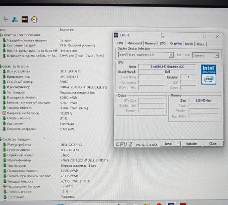Click the CPU-Z app icon in title bar
Image resolution: width=228 pixels, height=205 pixels.
[x=116, y=35]
